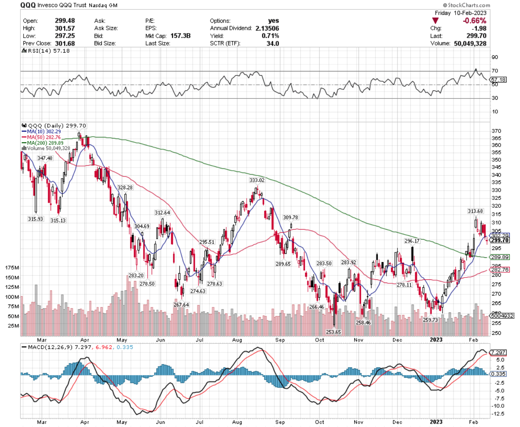Click the QQQ ticker symbol in the title
The image size is (520, 427).
click(28, 5)
